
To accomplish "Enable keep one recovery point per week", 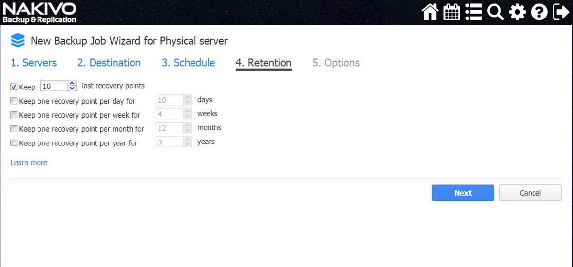I will [14, 115].
